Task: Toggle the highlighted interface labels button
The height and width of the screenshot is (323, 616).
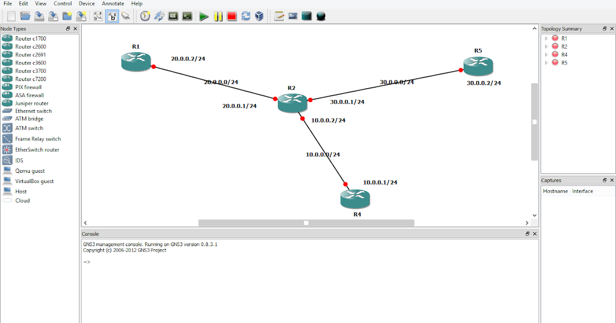Action: coord(112,16)
